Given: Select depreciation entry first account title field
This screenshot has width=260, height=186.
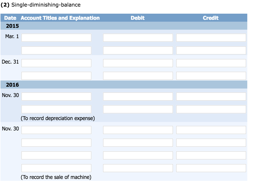Looking at the screenshot, I should pos(56,97).
